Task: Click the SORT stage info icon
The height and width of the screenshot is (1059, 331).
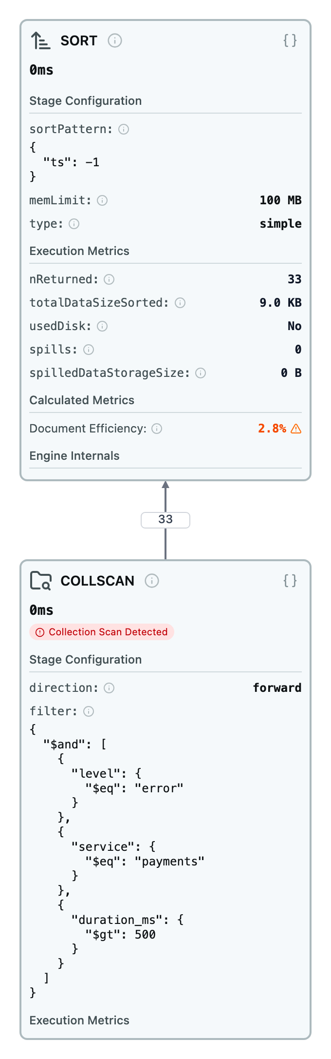Action: [x=115, y=40]
